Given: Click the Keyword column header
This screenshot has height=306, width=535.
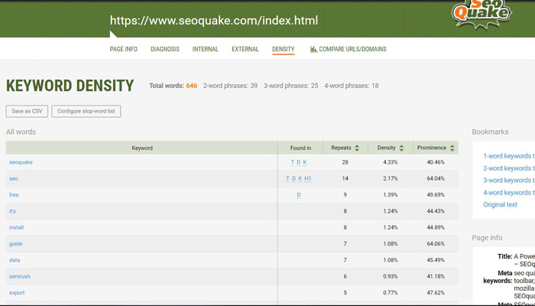Looking at the screenshot, I should pos(142,148).
